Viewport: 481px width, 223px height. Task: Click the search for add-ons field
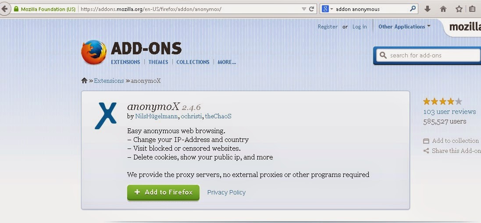coord(429,56)
